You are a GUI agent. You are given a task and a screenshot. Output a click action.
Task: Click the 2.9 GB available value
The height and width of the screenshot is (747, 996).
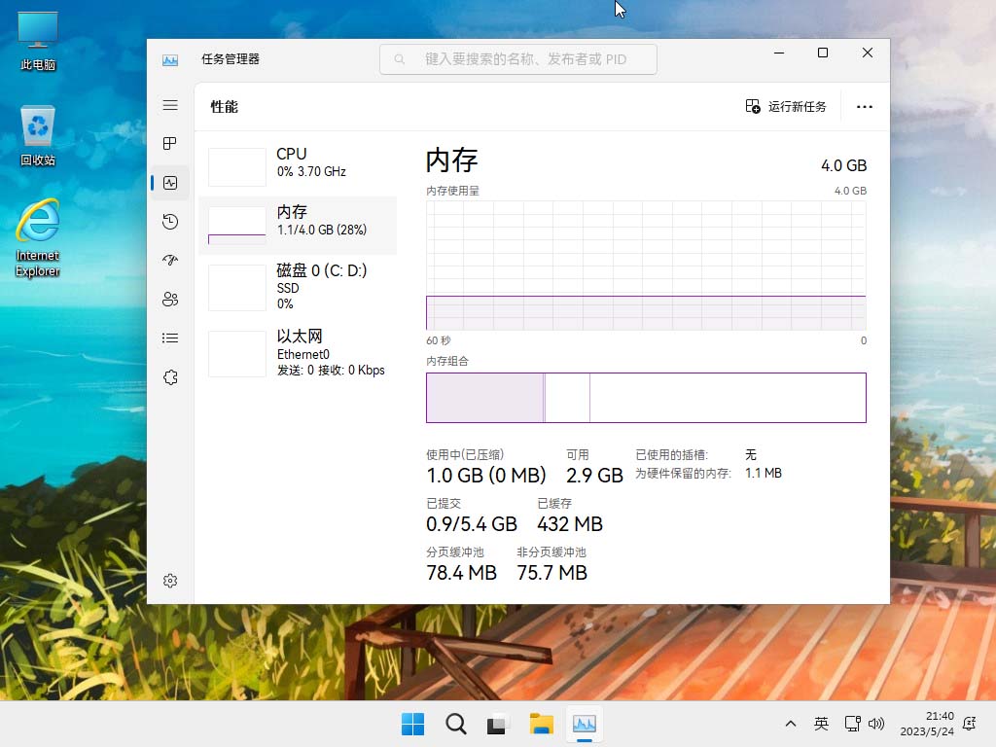tap(594, 475)
